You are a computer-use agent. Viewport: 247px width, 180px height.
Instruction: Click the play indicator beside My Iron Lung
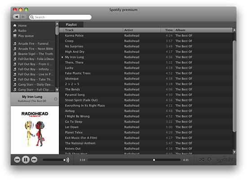pyautogui.click(x=62, y=57)
